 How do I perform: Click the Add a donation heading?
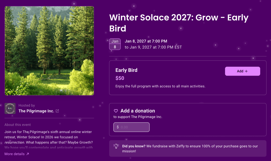coord(138,111)
